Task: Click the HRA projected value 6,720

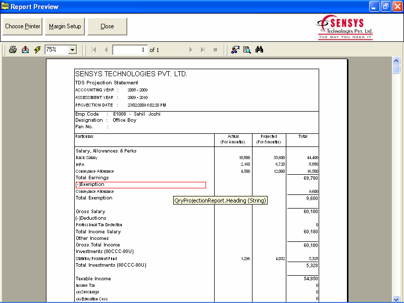Action: tap(280, 165)
